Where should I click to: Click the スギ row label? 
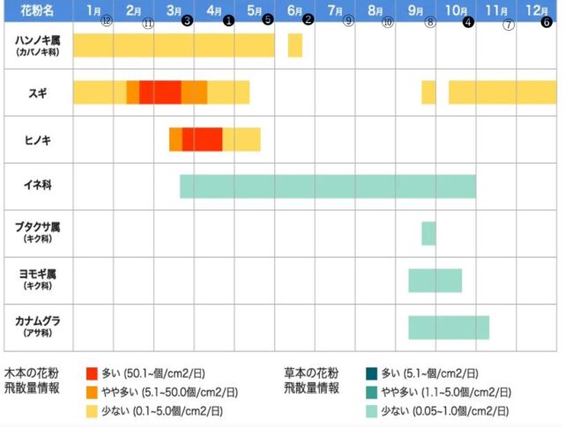[38, 93]
